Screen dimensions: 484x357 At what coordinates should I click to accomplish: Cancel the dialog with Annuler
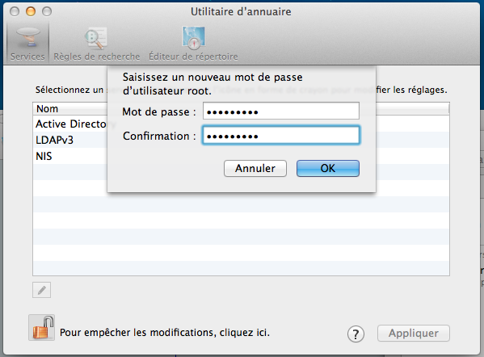click(255, 169)
